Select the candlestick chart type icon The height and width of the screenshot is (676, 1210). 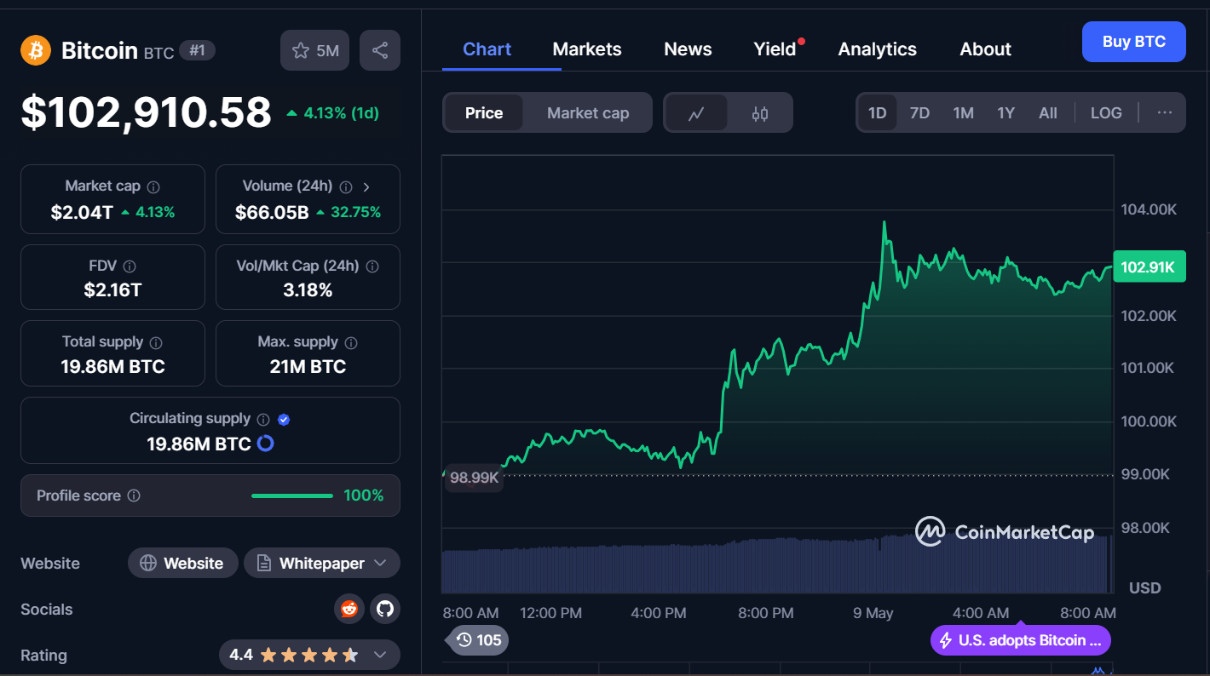coord(760,112)
